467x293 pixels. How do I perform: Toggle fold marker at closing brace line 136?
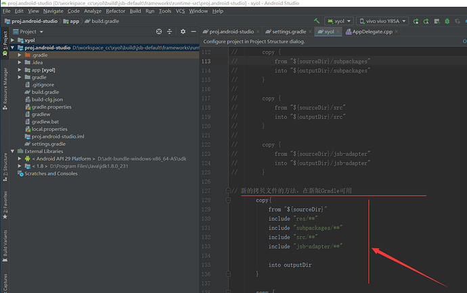click(229, 274)
